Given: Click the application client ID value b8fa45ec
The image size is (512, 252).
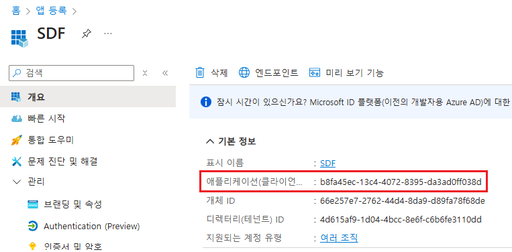Looking at the screenshot, I should [401, 182].
